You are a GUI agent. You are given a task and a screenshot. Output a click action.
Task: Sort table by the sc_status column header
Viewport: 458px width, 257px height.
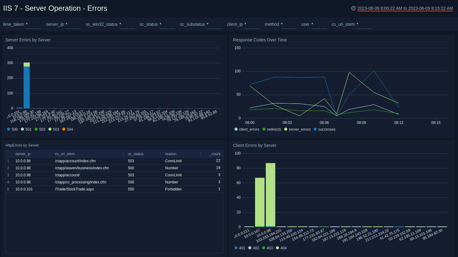click(135, 154)
